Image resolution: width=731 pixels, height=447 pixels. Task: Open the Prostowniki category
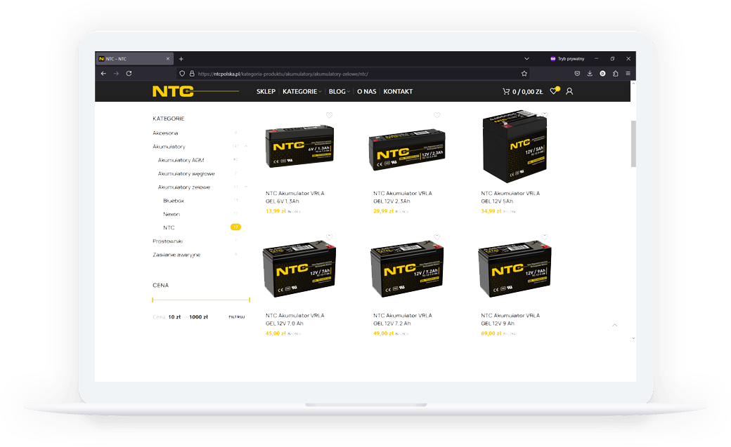click(x=167, y=241)
